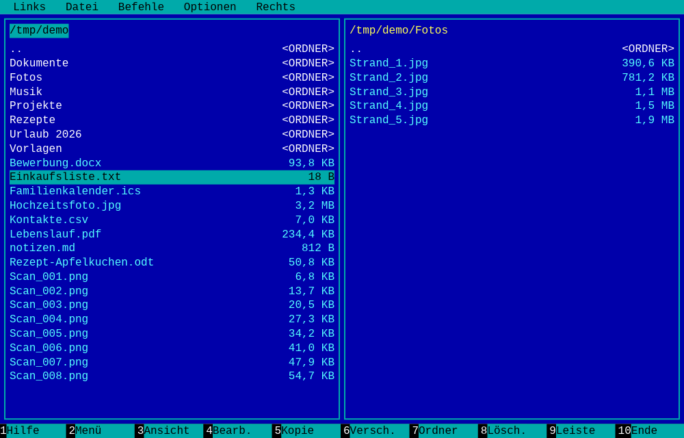Select file Scan_005.png
This screenshot has height=438, width=684.
pos(172,333)
